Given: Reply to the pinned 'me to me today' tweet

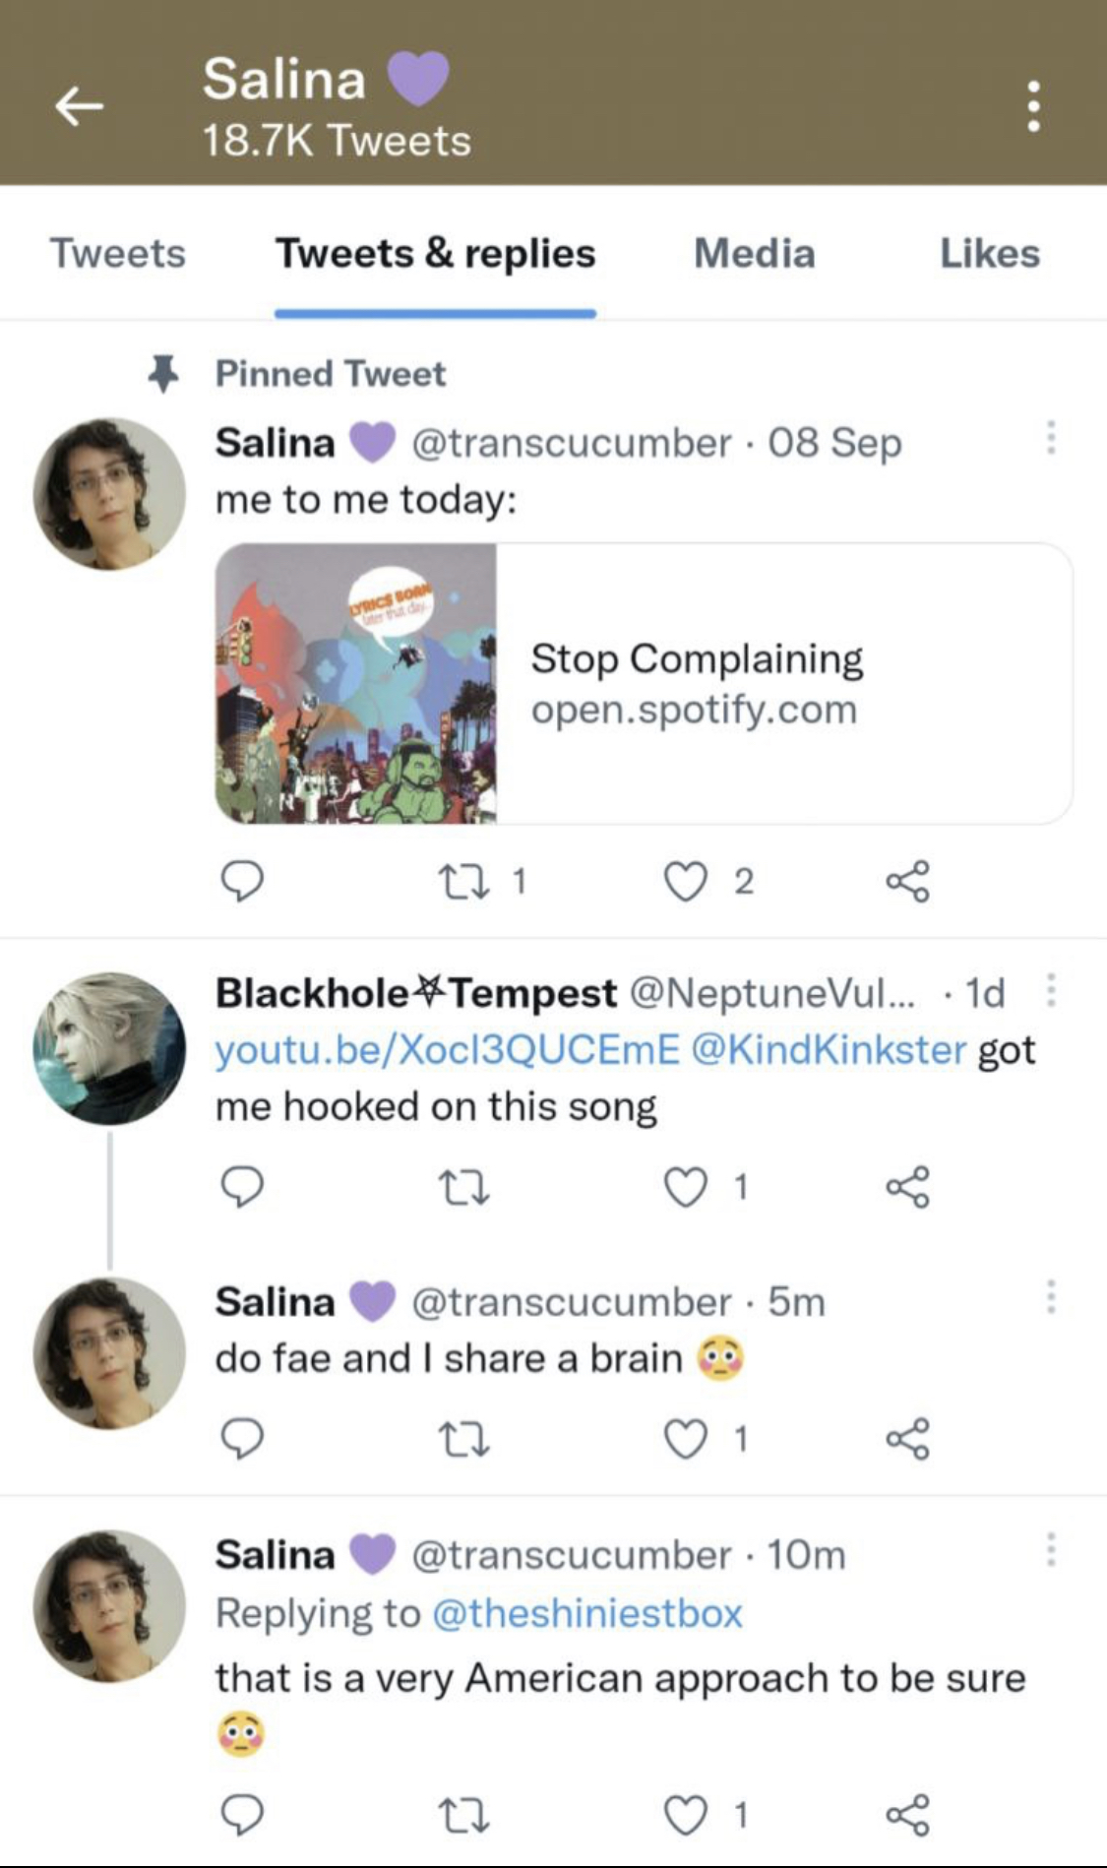Looking at the screenshot, I should click(x=241, y=881).
